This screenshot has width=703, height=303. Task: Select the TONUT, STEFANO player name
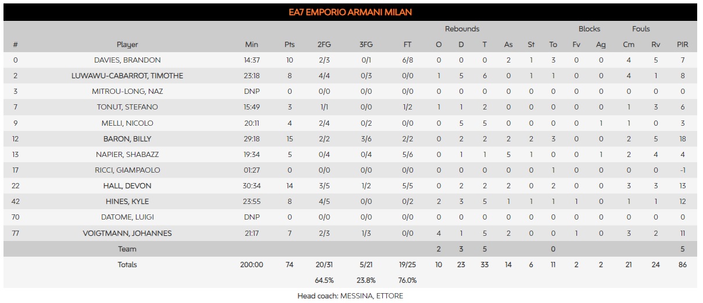point(127,107)
